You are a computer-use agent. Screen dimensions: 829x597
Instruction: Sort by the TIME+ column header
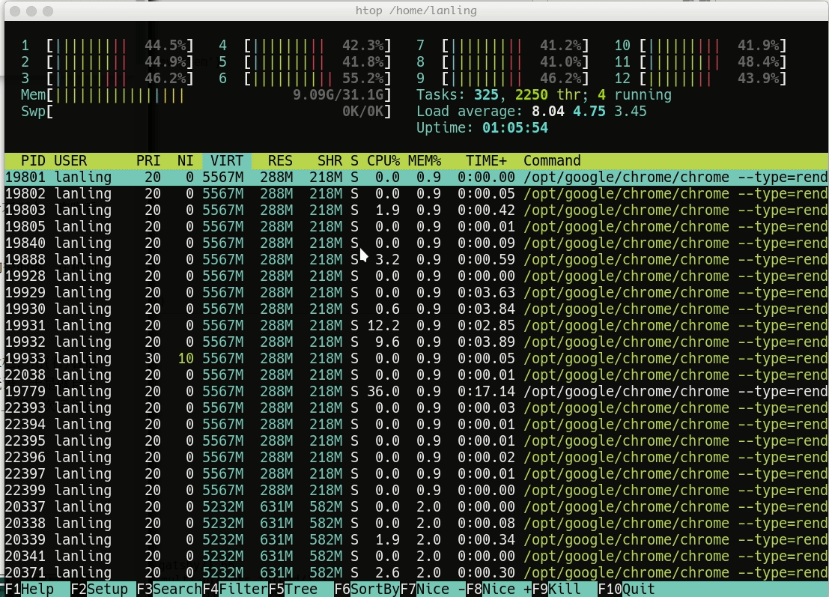click(x=485, y=161)
